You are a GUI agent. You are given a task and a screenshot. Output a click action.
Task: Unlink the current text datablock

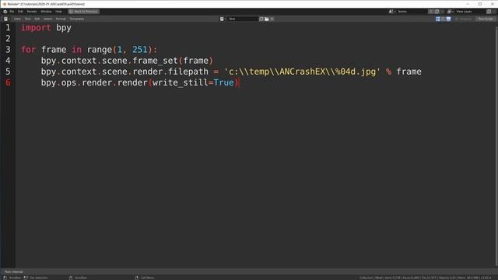click(272, 19)
